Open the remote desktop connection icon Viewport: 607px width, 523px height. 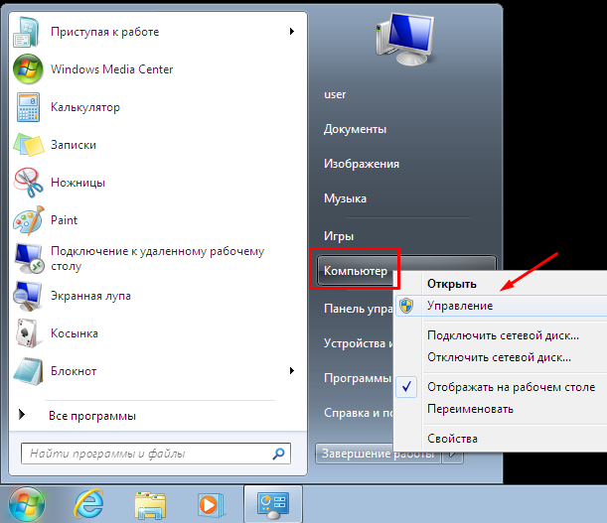coord(29,258)
